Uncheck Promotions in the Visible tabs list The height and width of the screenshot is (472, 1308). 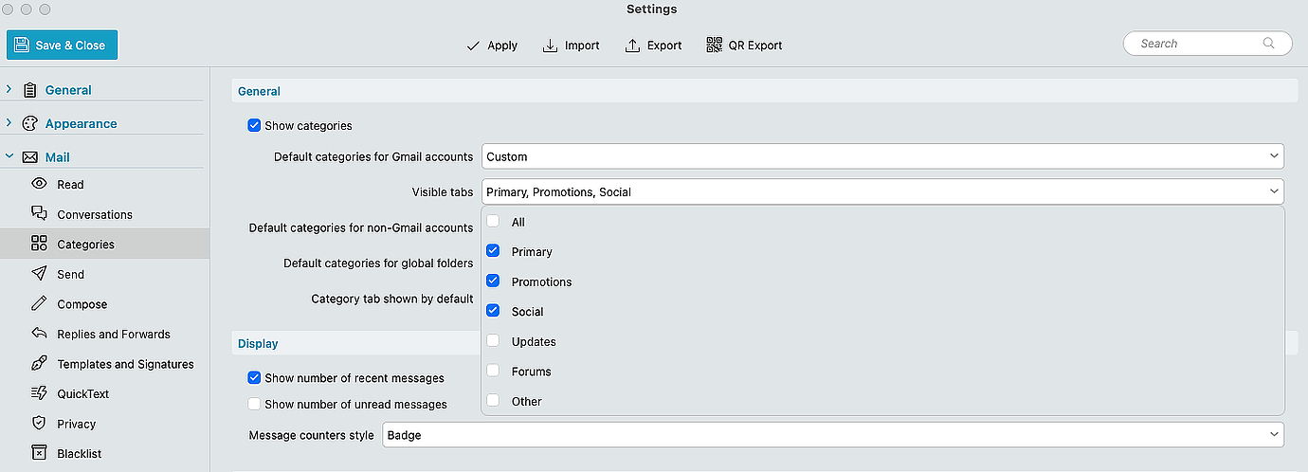[493, 281]
